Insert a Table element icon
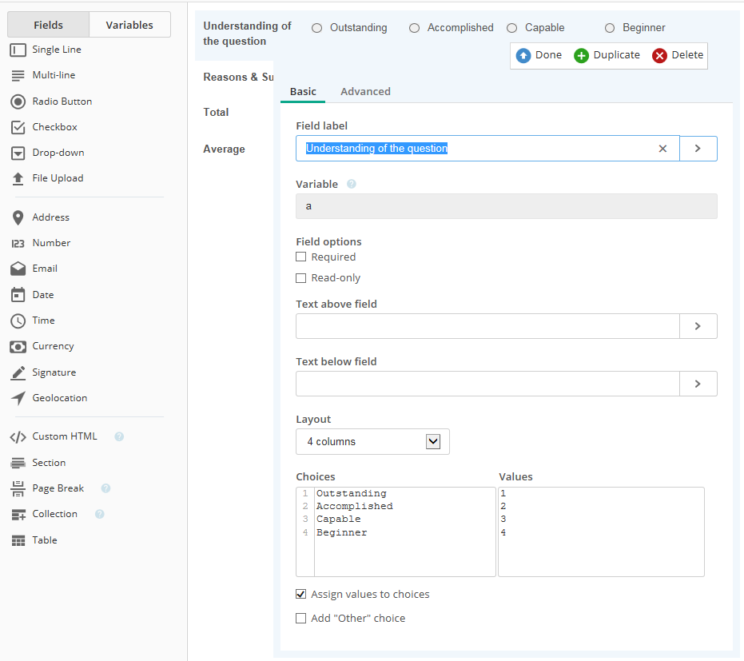 [x=18, y=540]
